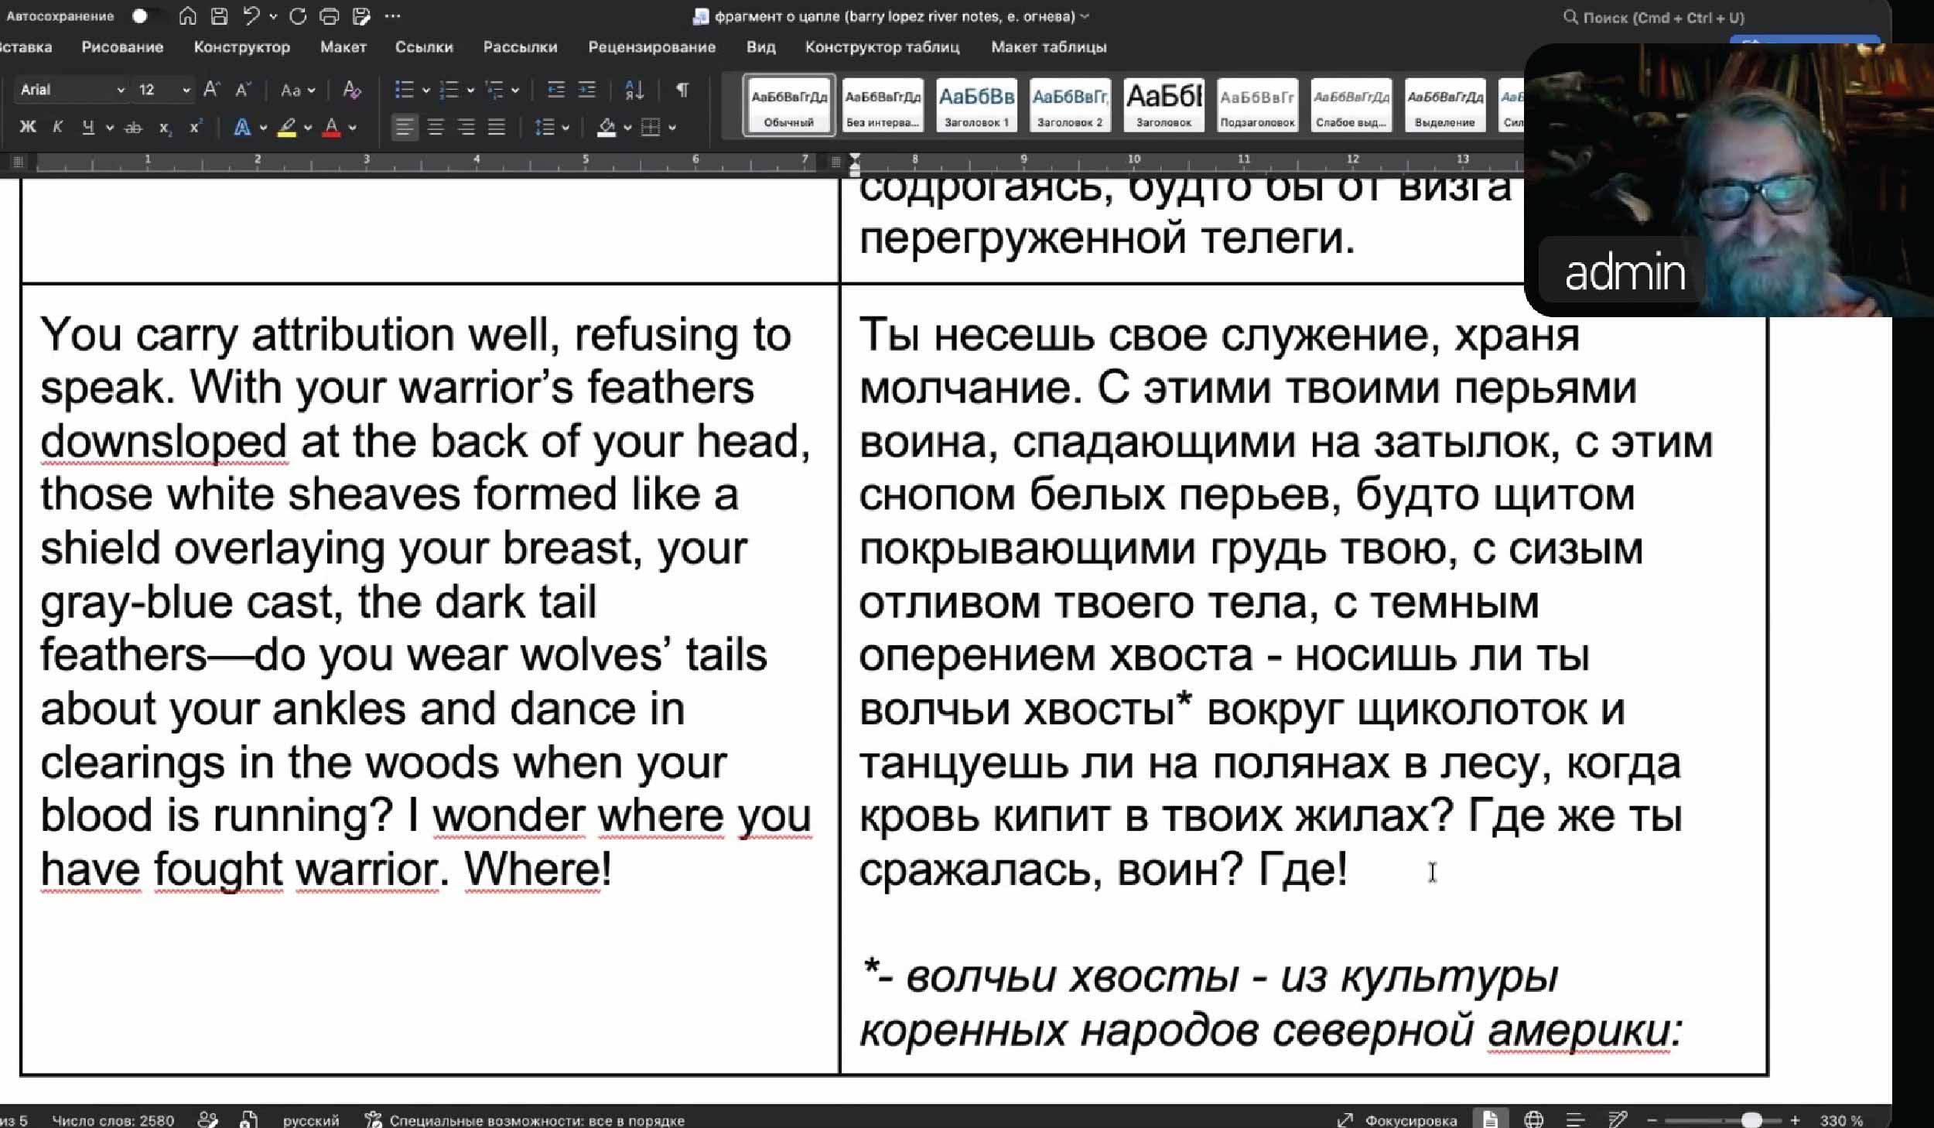Switch to the Ссылки tab
This screenshot has height=1128, width=1934.
(x=424, y=47)
